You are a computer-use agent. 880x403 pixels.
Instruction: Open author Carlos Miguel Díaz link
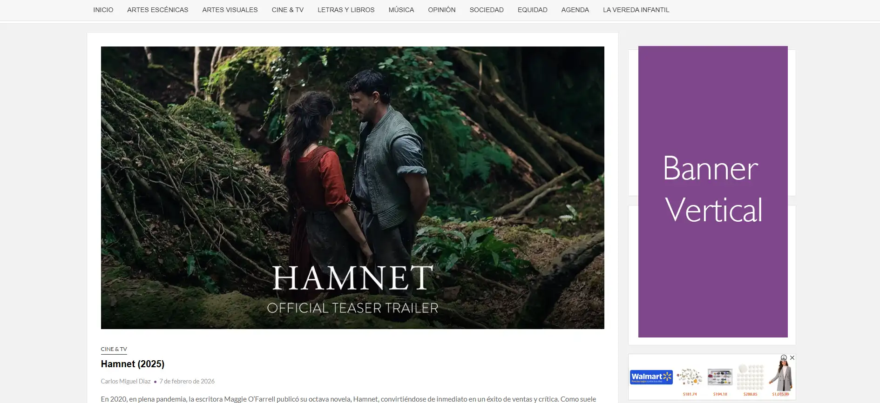click(x=126, y=381)
